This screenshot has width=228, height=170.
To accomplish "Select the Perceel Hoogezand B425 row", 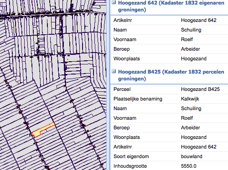I will (x=169, y=89).
